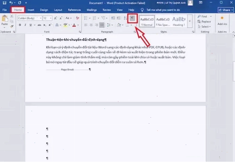Viewport: 235px width, 162px height.
Task: Click the Find button
Action: [202, 16]
